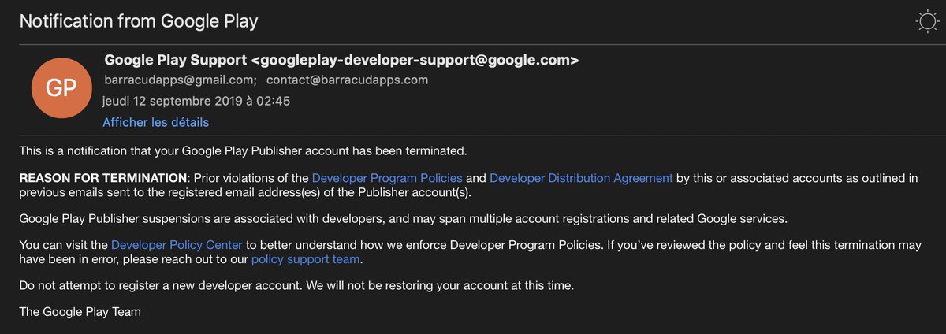Click the REASON FOR TERMINATION text

(x=103, y=178)
